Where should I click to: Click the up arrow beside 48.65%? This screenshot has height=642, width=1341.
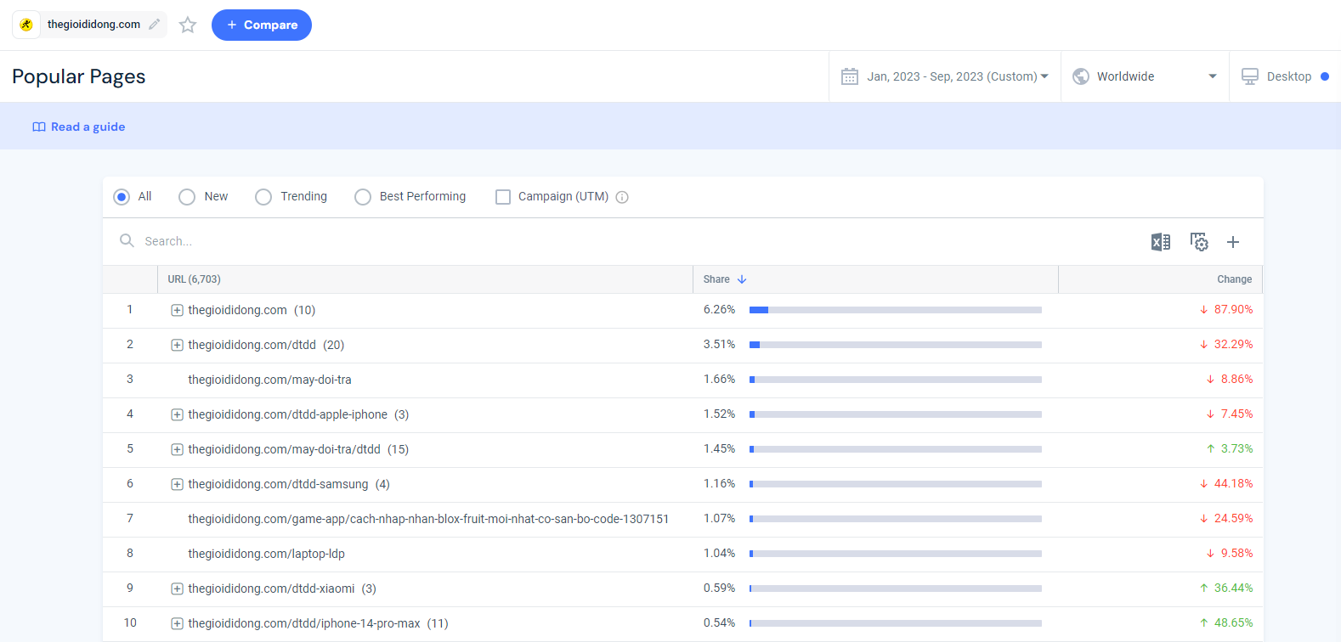[x=1203, y=623]
